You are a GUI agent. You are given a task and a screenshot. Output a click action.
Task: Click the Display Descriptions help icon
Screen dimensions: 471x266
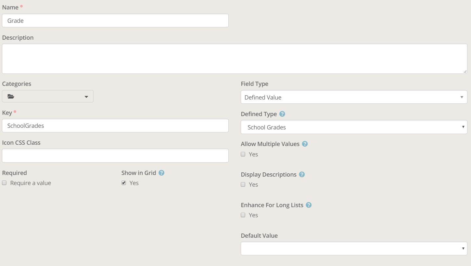(x=302, y=175)
